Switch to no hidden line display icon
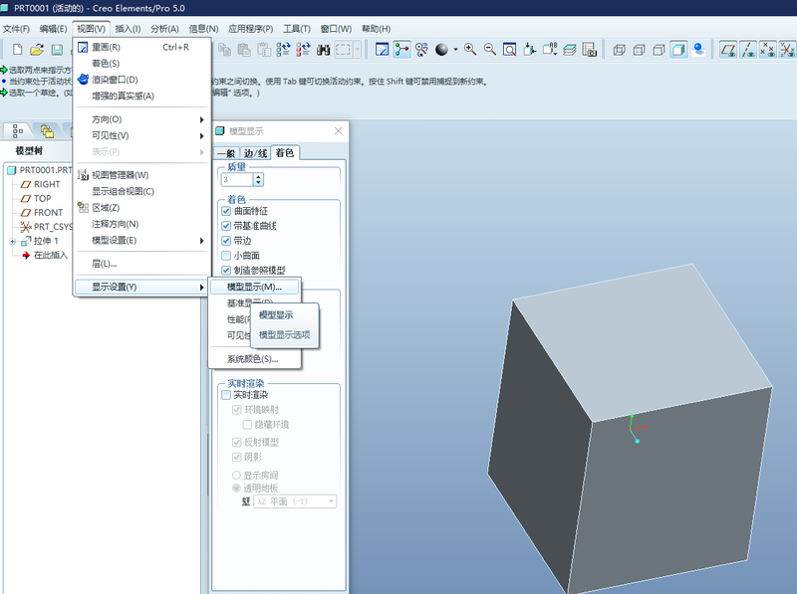The height and width of the screenshot is (594, 797). coord(659,50)
